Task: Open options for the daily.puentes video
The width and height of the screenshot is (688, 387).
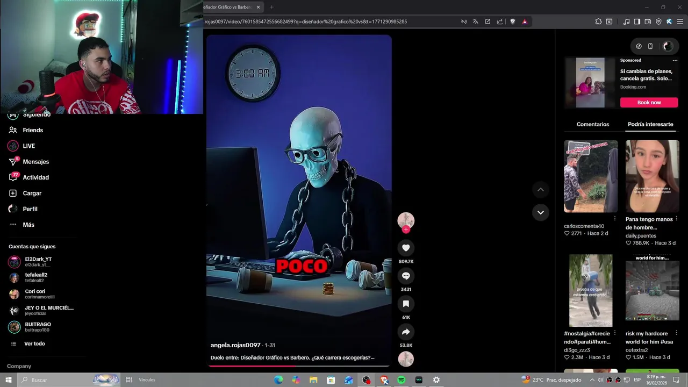Action: tap(676, 219)
